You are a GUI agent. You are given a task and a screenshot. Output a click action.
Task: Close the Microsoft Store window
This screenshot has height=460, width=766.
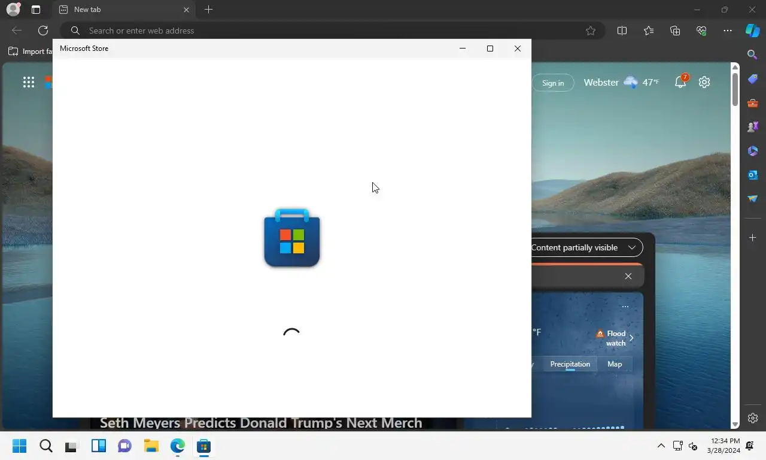pos(518,49)
